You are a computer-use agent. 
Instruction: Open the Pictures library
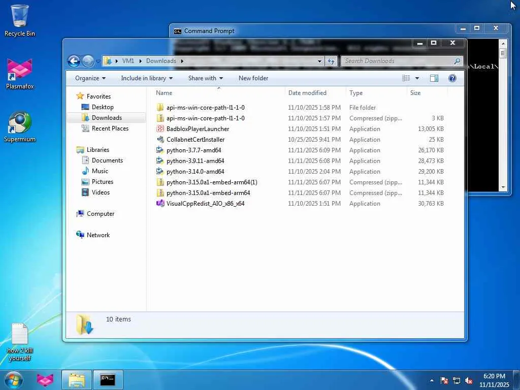pyautogui.click(x=102, y=182)
